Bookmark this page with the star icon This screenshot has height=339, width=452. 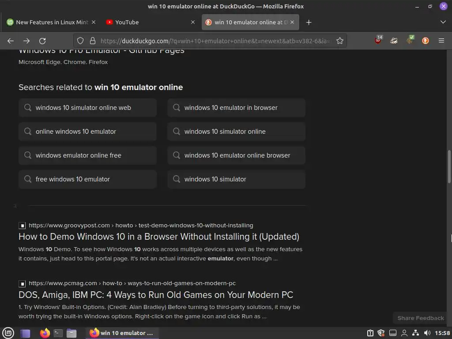tap(340, 41)
